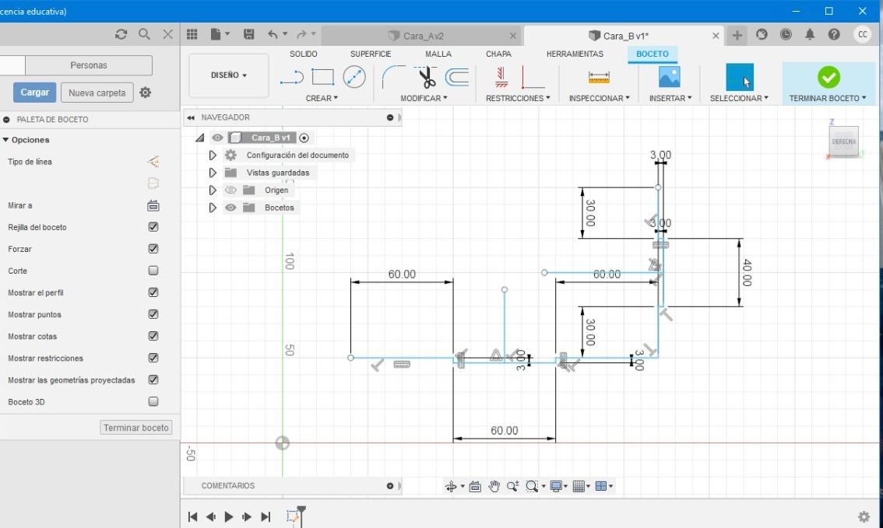This screenshot has height=528, width=883.
Task: Undo the last action
Action: (273, 34)
